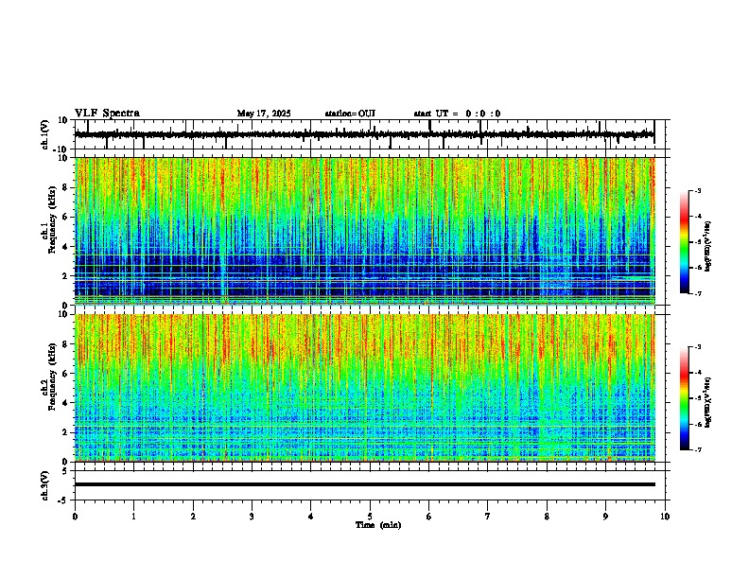The height and width of the screenshot is (579, 749).
Task: Click time axis tick label '10'
Action: point(665,517)
